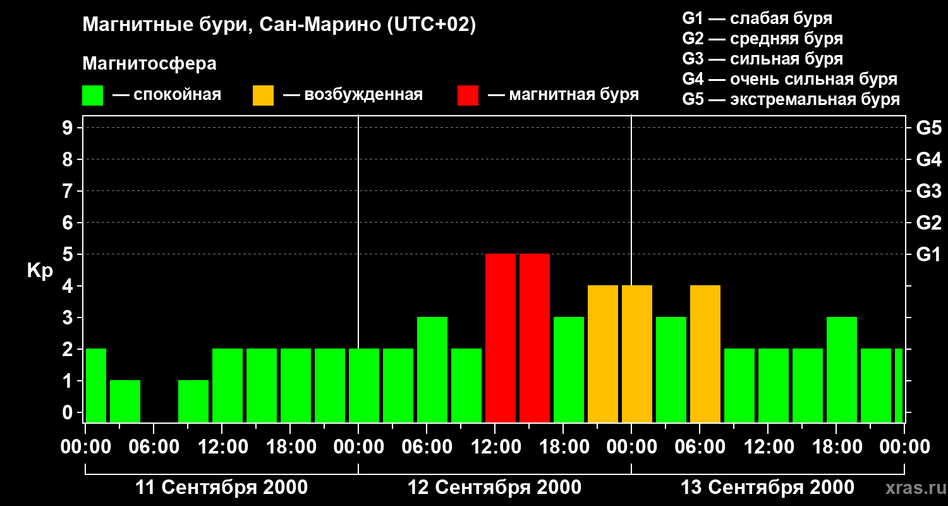Screen dimensions: 948x506
Task: Click the '— магнитная буря' legend label
Action: pyautogui.click(x=564, y=95)
